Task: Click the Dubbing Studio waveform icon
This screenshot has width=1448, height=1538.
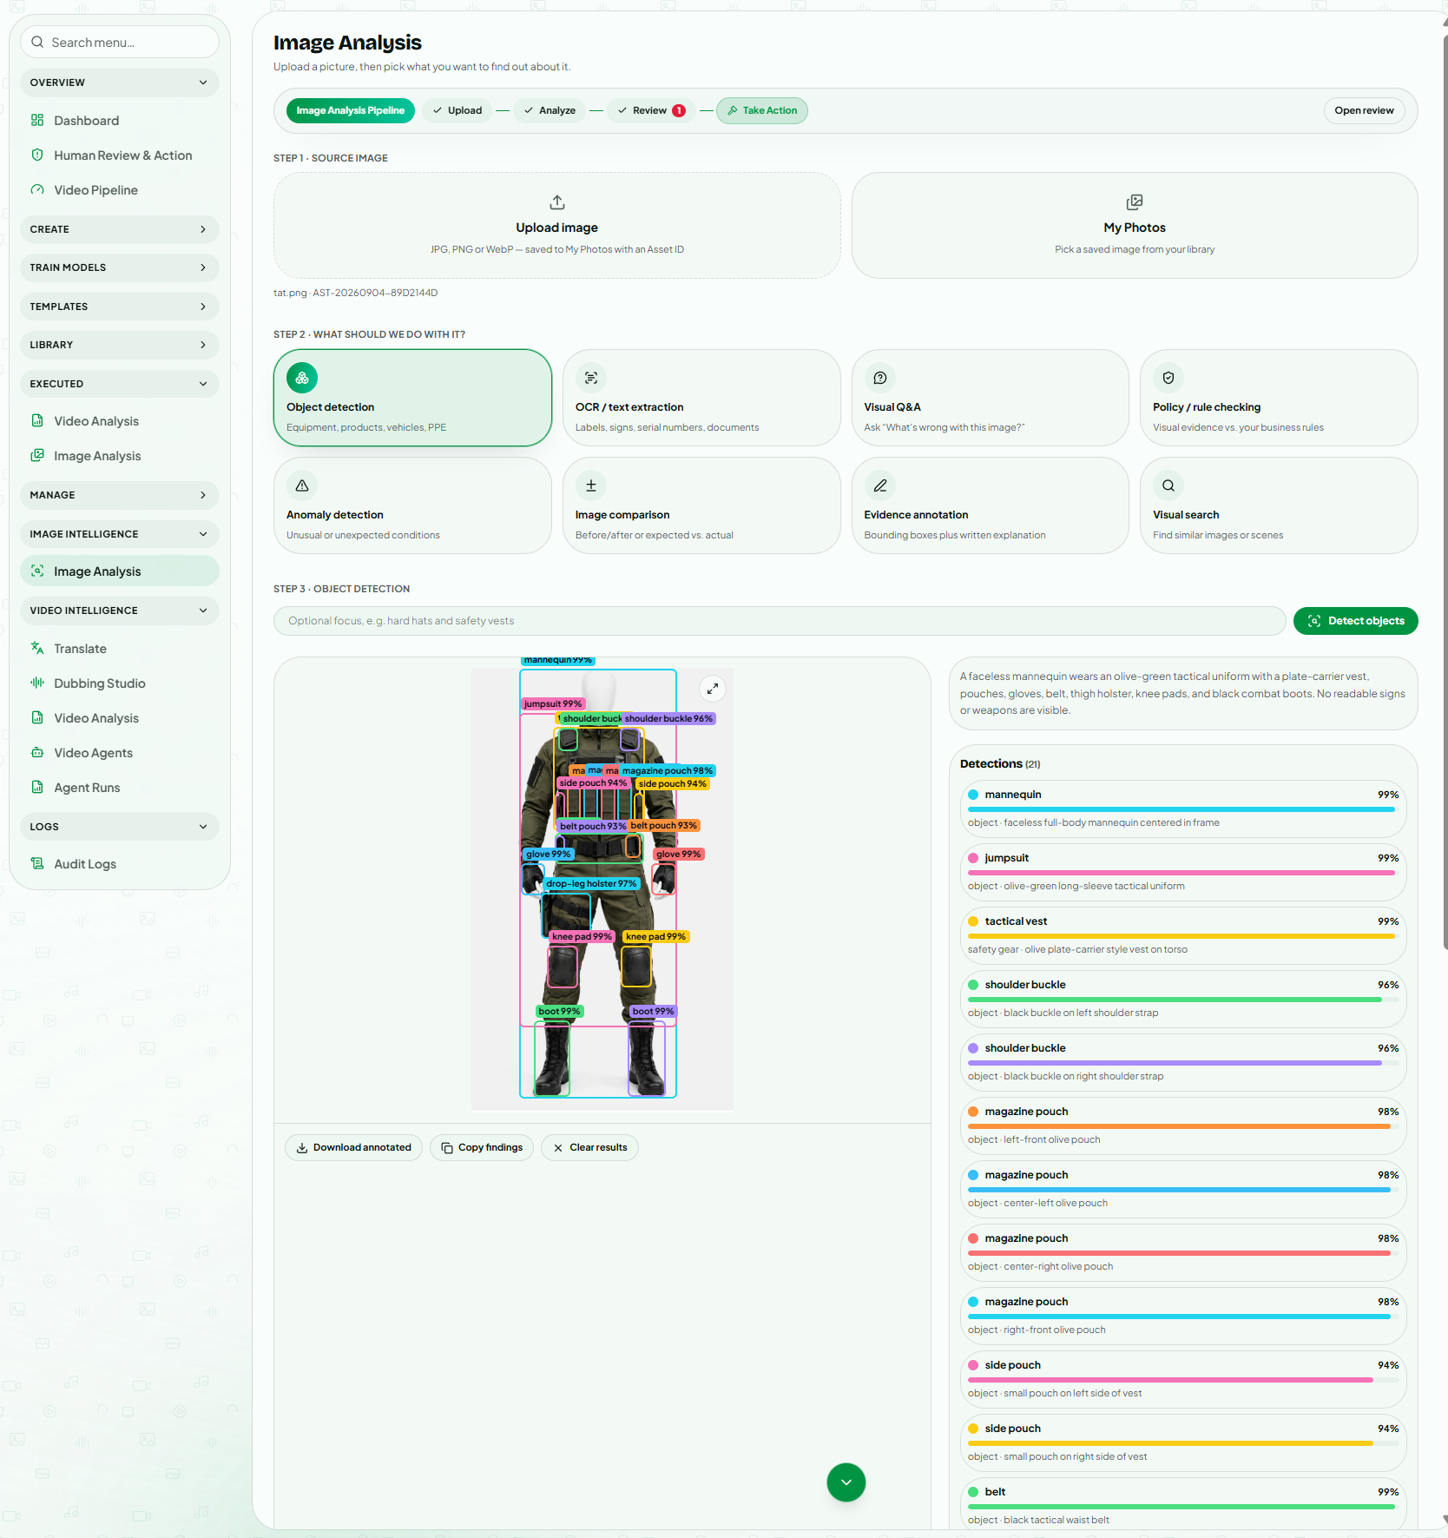Action: tap(37, 683)
